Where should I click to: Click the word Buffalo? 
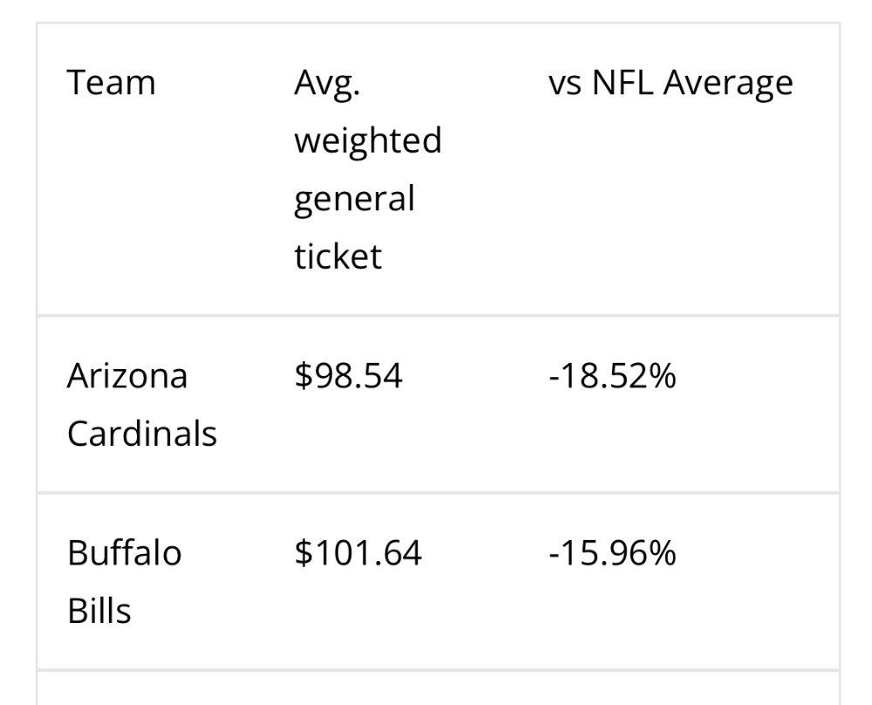(x=125, y=552)
